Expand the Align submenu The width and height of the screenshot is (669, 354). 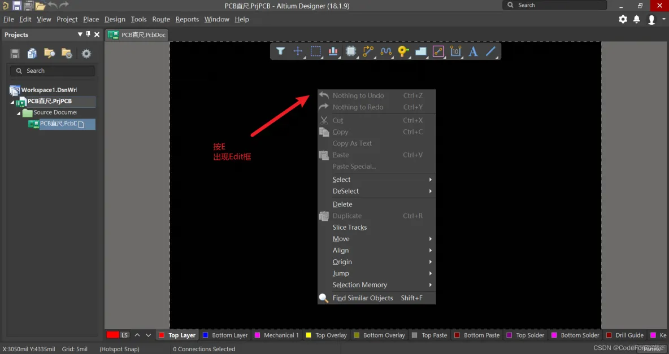377,250
